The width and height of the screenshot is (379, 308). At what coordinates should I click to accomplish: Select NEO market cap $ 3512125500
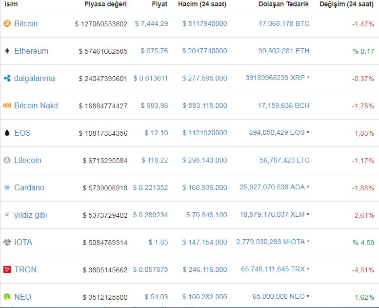(x=105, y=297)
